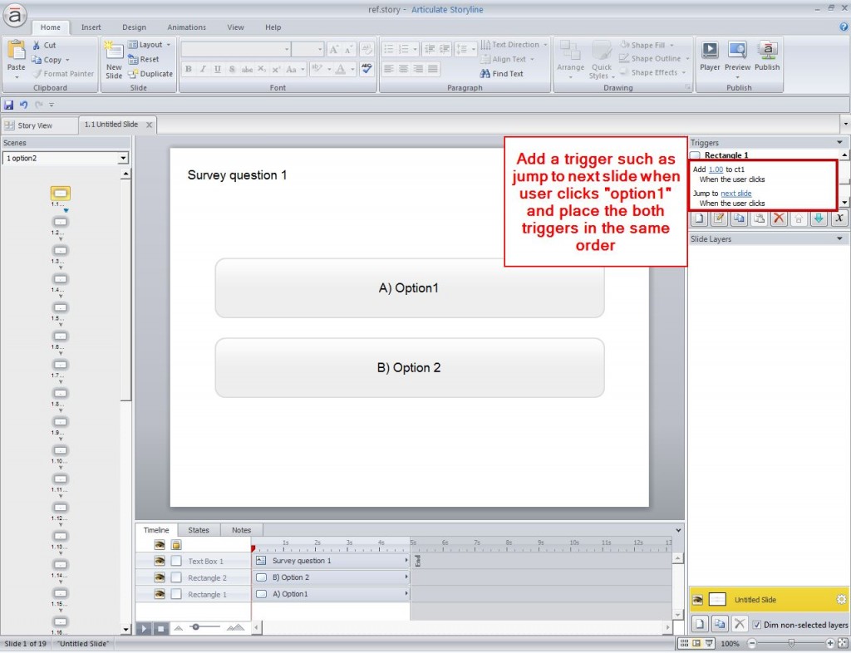Click the Paste icon in Clipboard
The height and width of the screenshot is (653, 851).
pos(16,51)
